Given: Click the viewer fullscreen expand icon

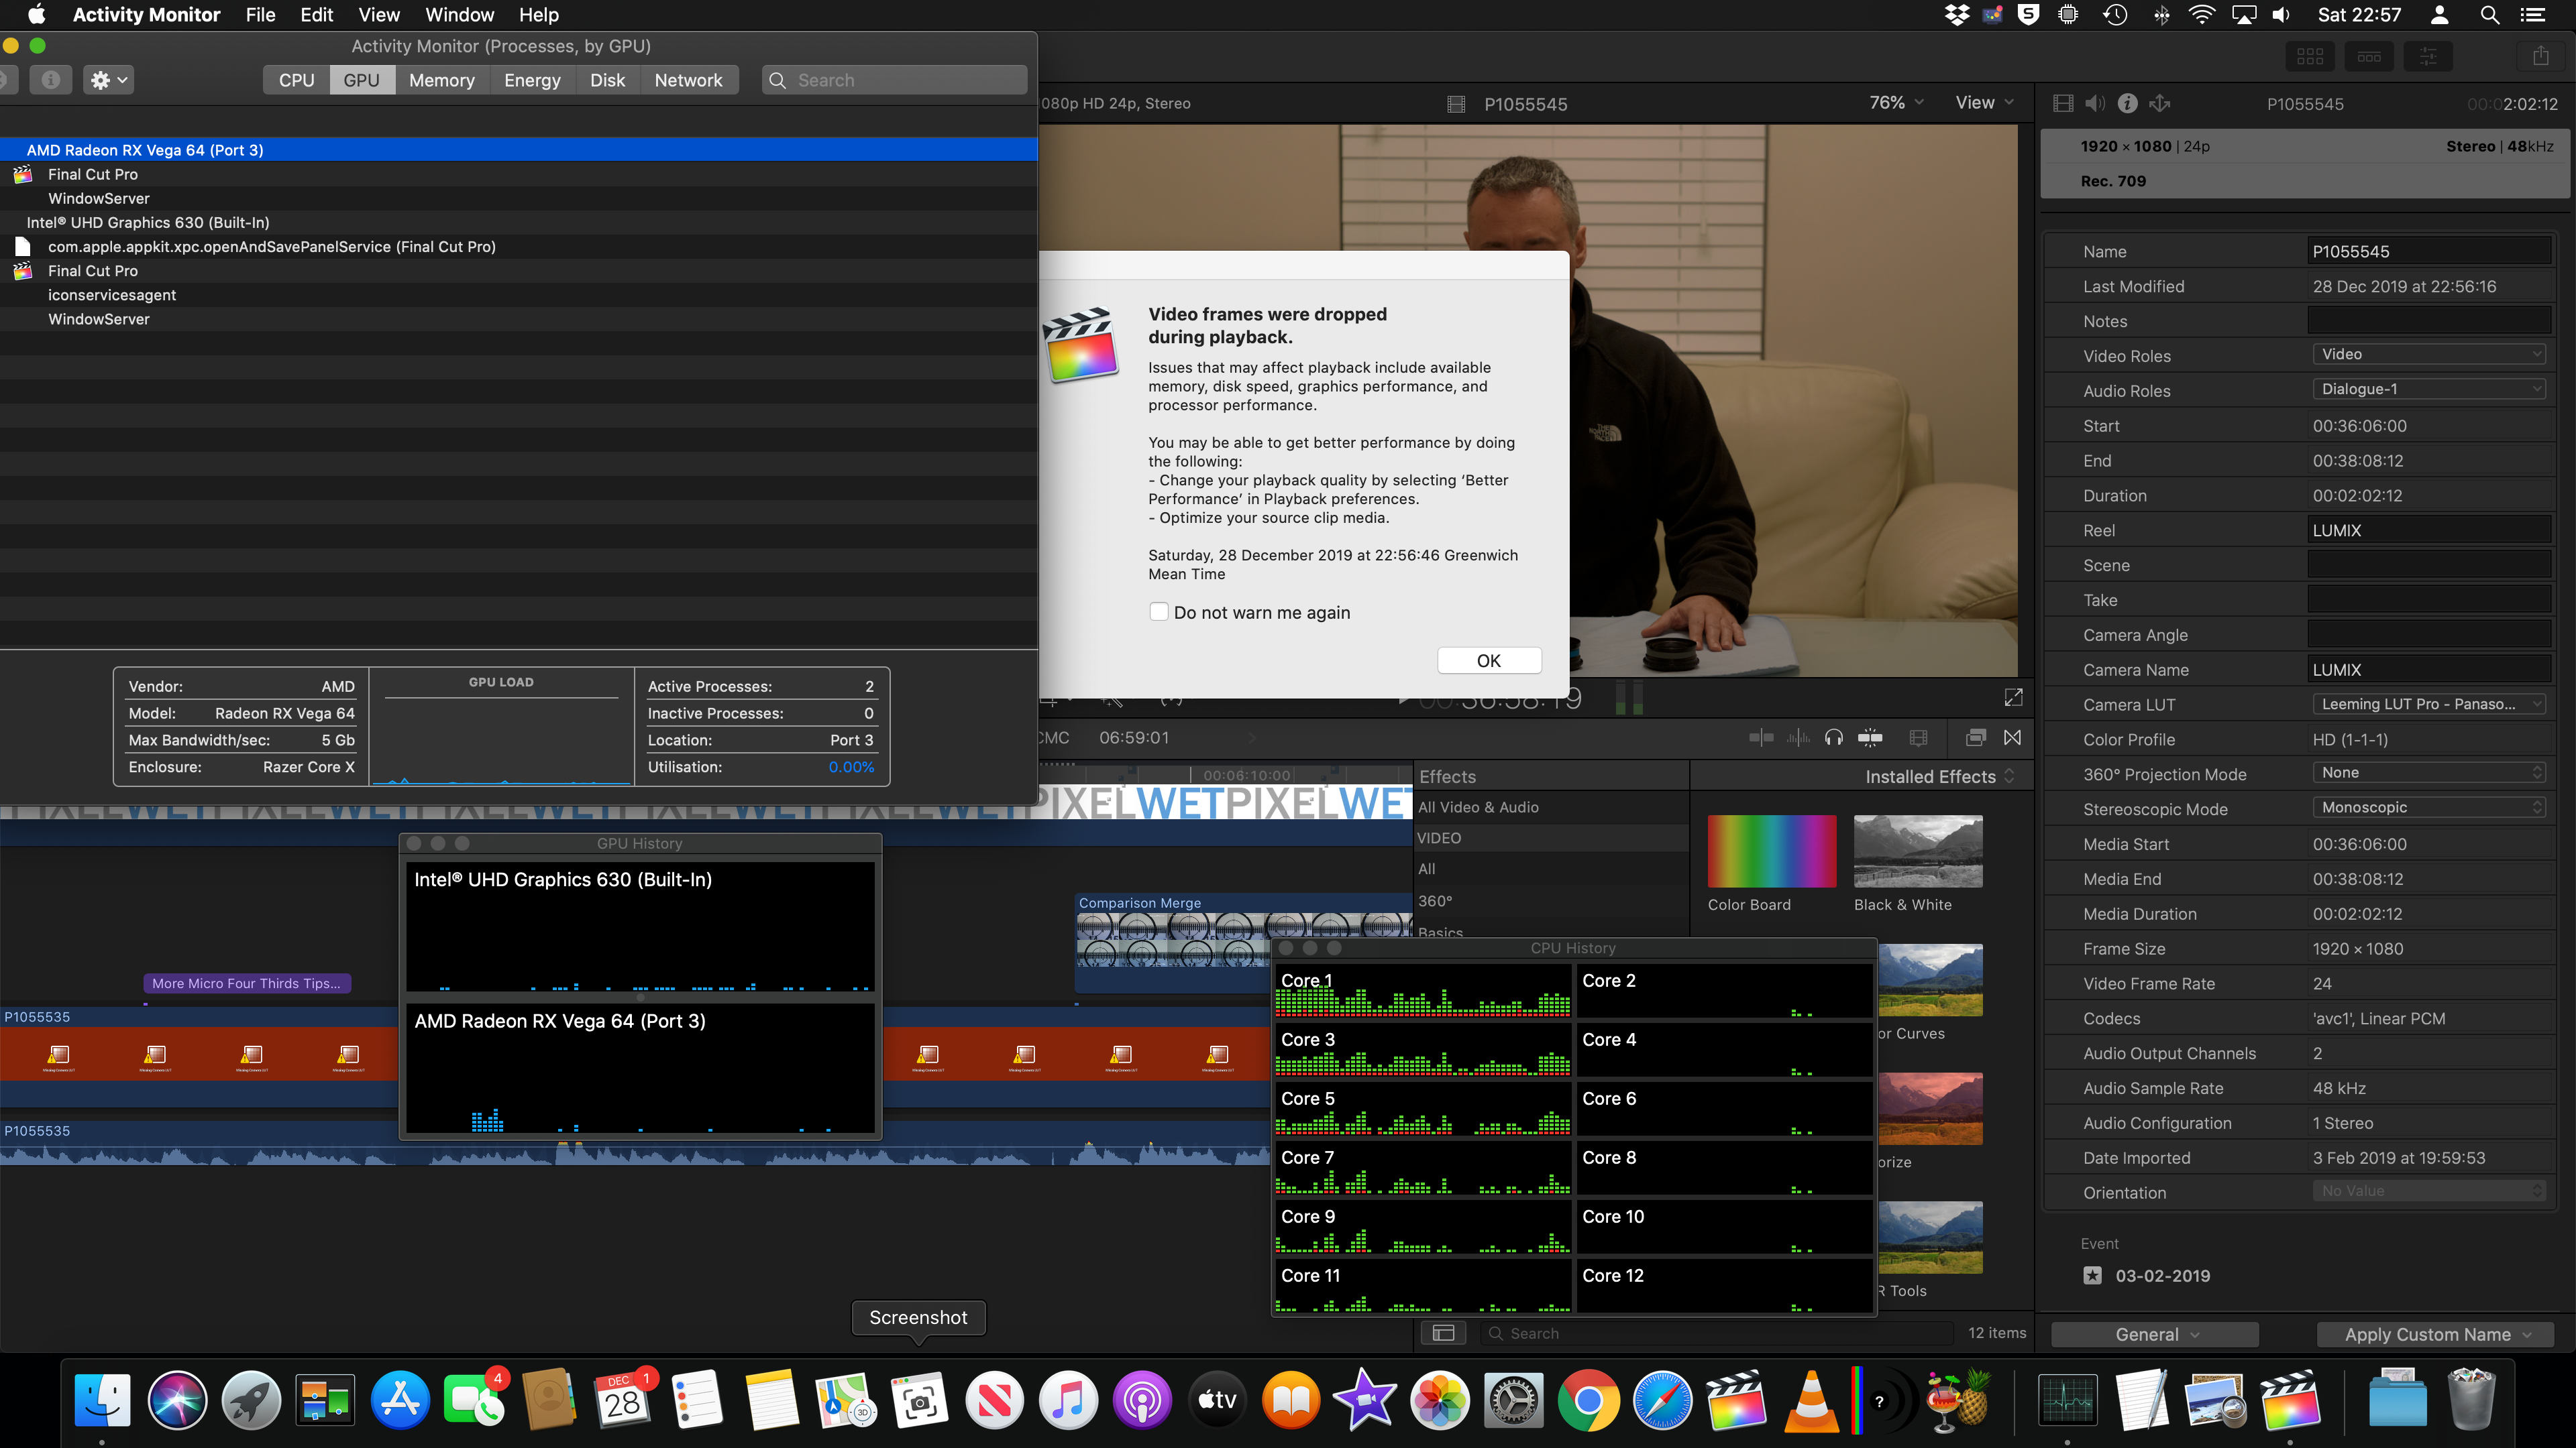Looking at the screenshot, I should [2013, 697].
